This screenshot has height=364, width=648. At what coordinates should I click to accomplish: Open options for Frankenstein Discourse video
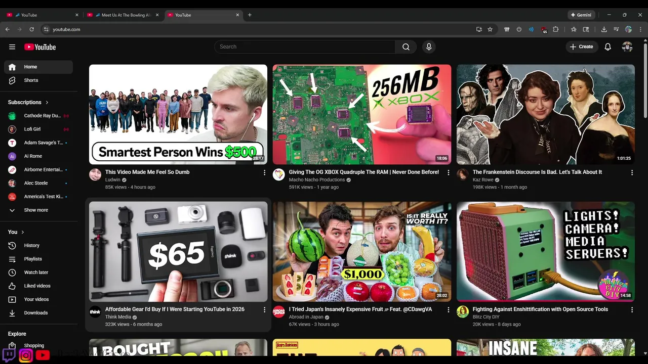pos(632,172)
